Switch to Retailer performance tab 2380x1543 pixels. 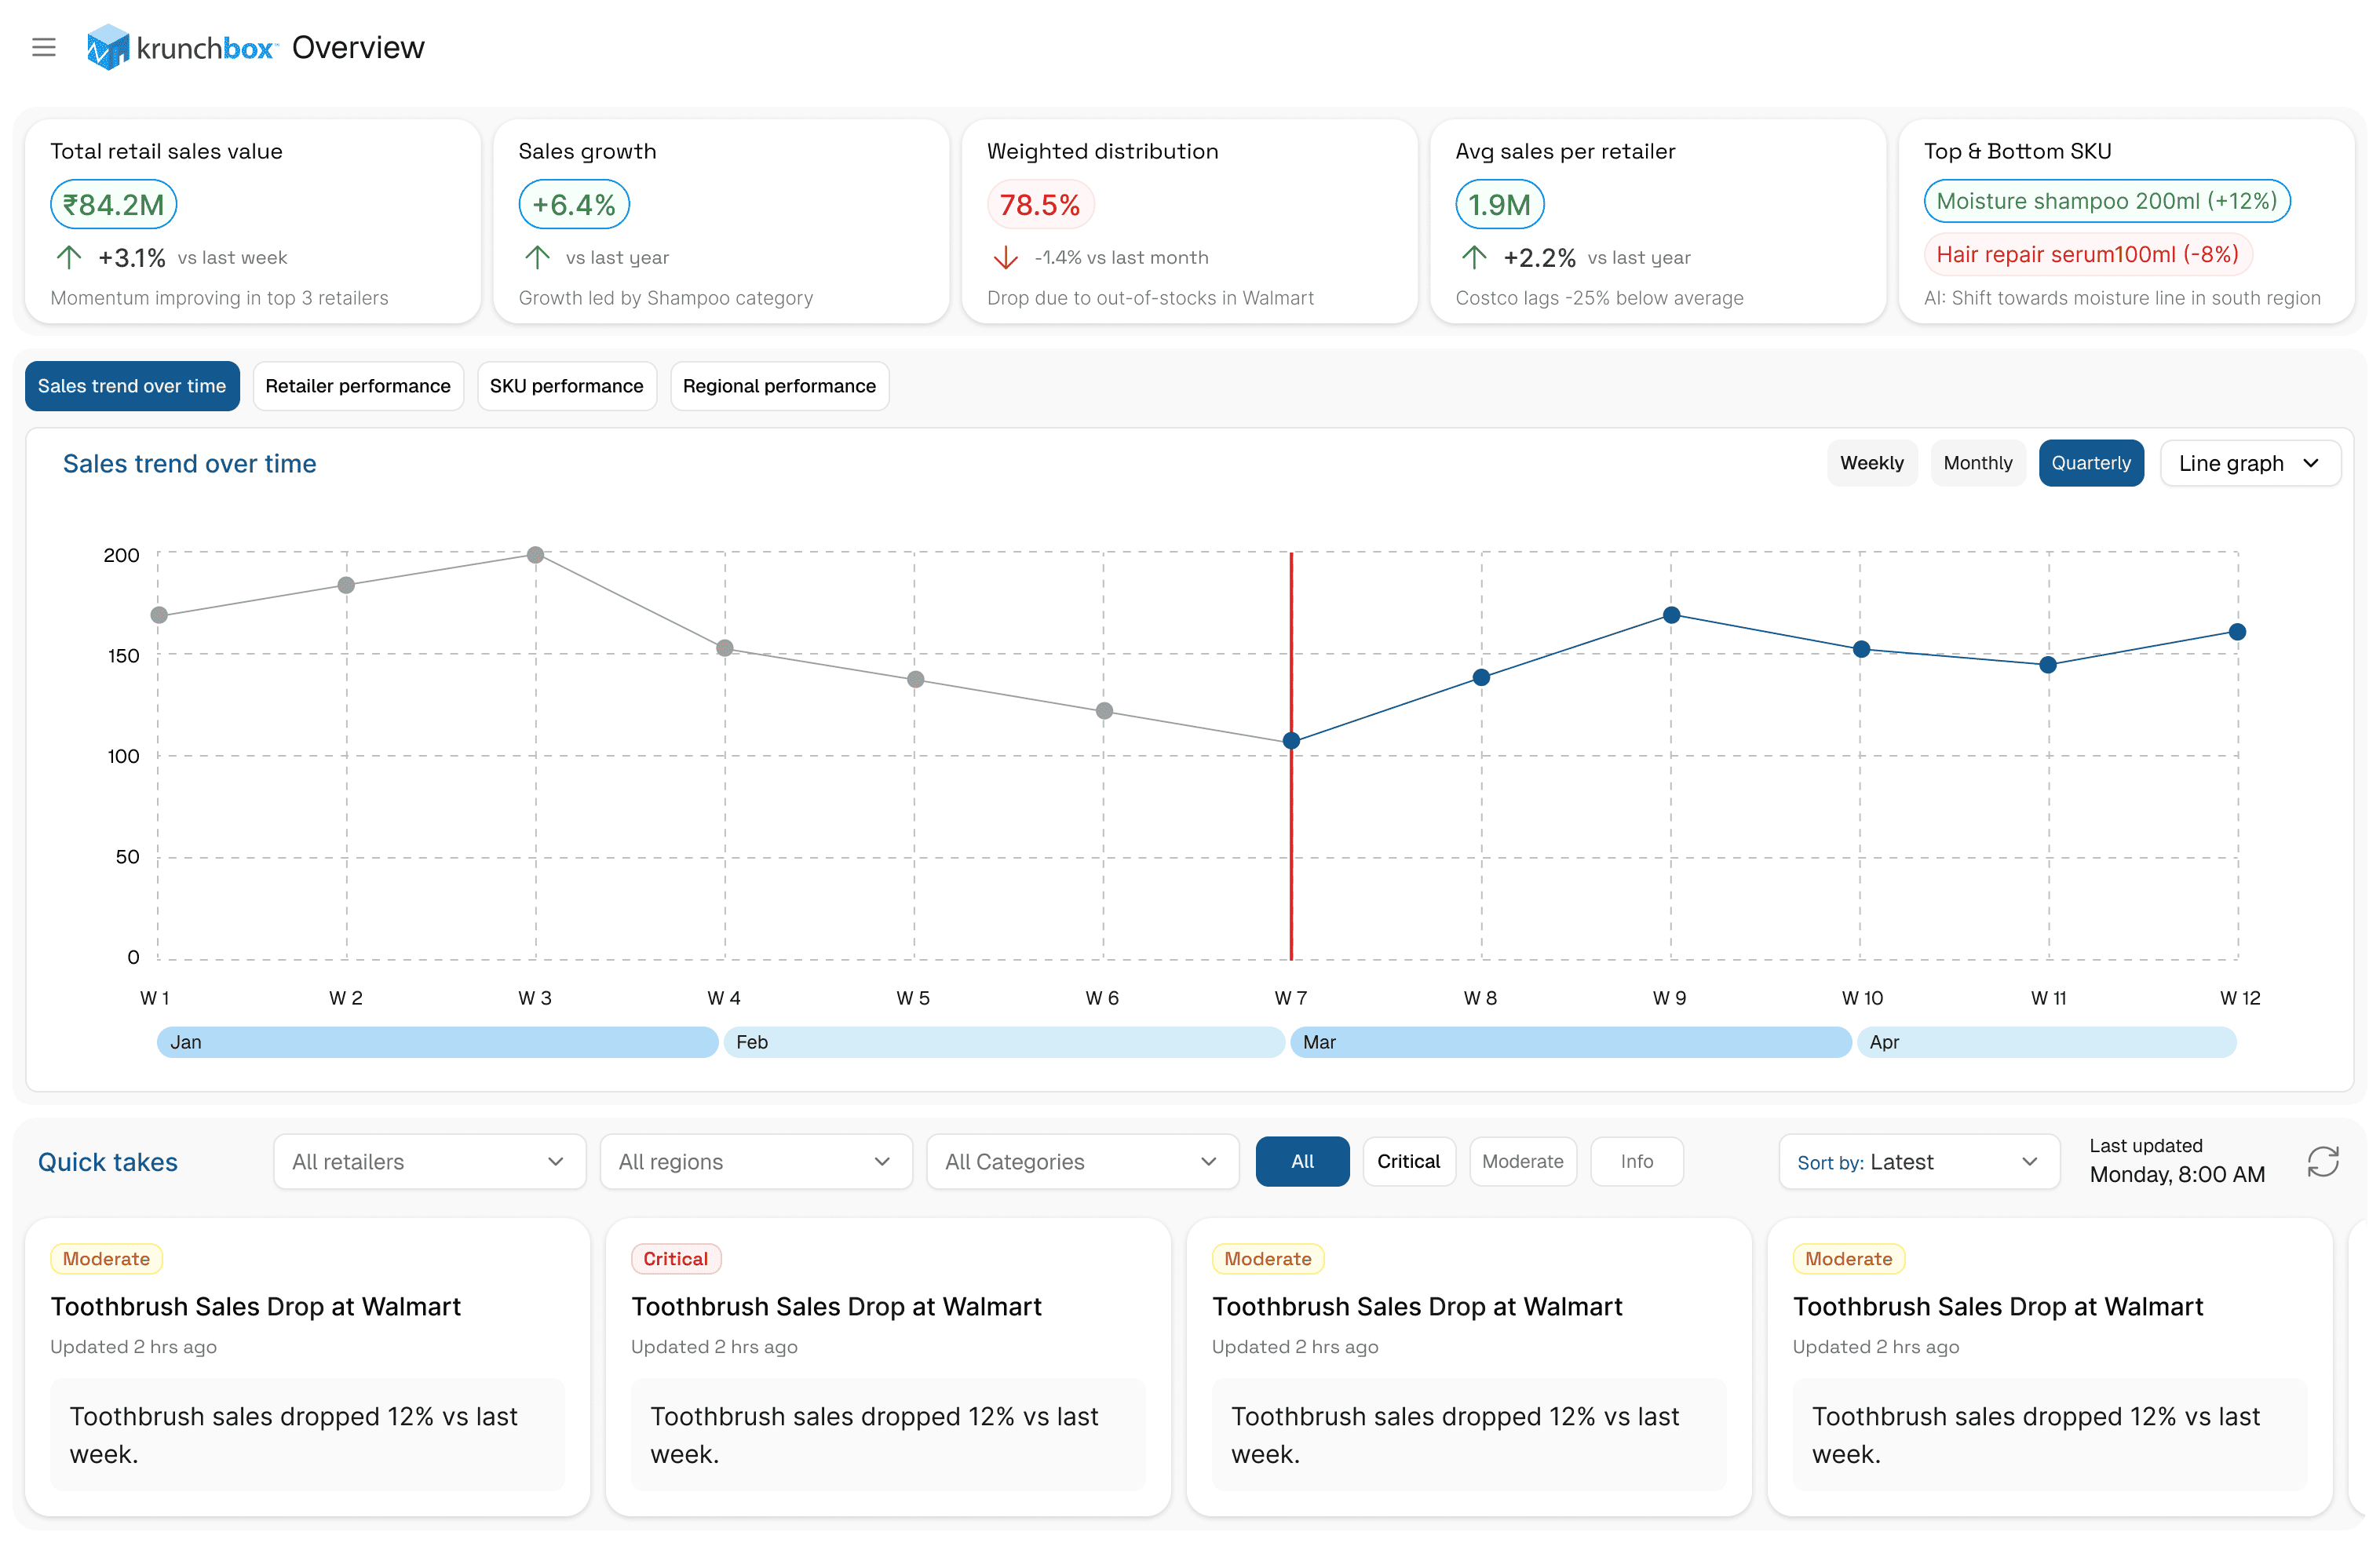358,386
